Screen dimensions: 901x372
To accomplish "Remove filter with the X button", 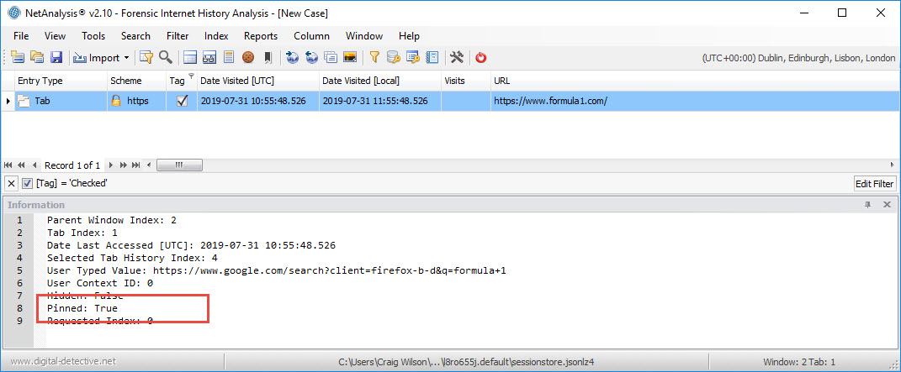I will click(x=12, y=183).
